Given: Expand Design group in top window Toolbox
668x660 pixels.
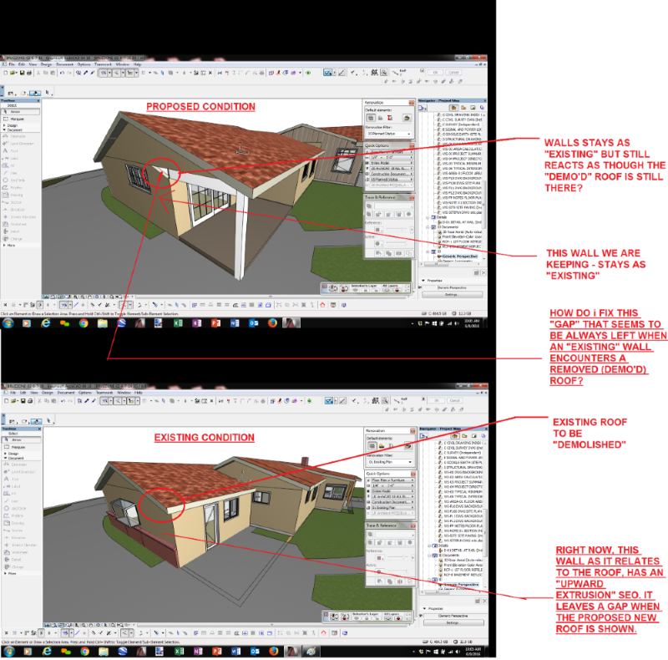Looking at the screenshot, I should pos(4,125).
